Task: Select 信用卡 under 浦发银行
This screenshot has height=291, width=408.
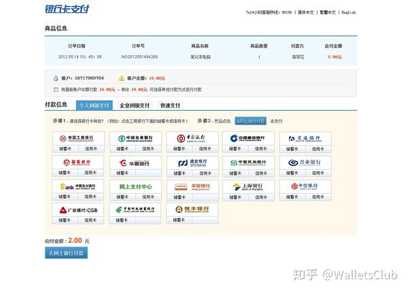Action: coord(205,173)
